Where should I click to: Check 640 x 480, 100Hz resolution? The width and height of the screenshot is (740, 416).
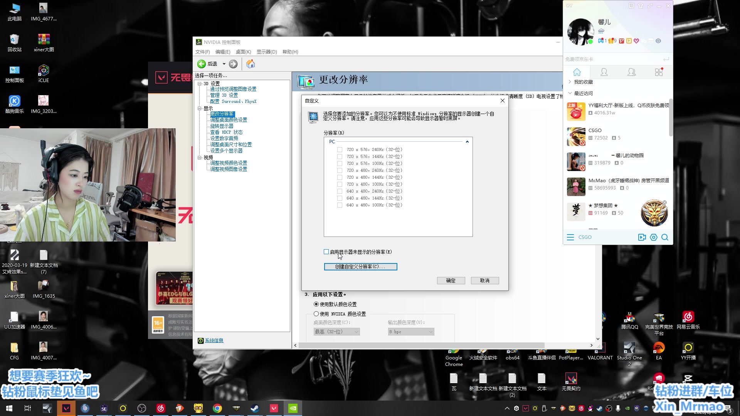click(340, 205)
